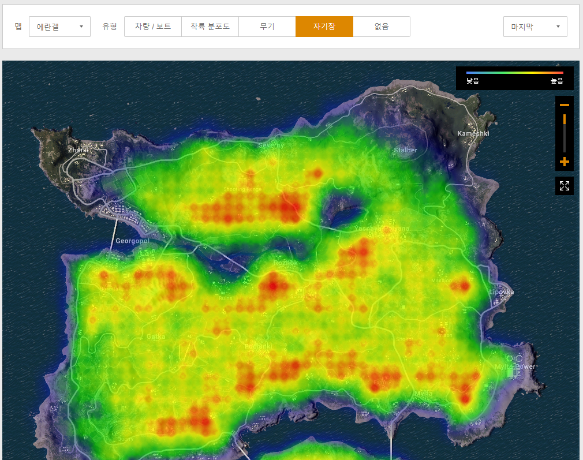
Task: Click the Lipovka label on map
Action: tap(501, 292)
